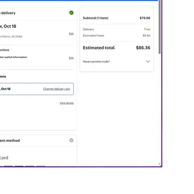This screenshot has height=194, width=194.
Task: Click the Free delivery value
Action: [147, 29]
